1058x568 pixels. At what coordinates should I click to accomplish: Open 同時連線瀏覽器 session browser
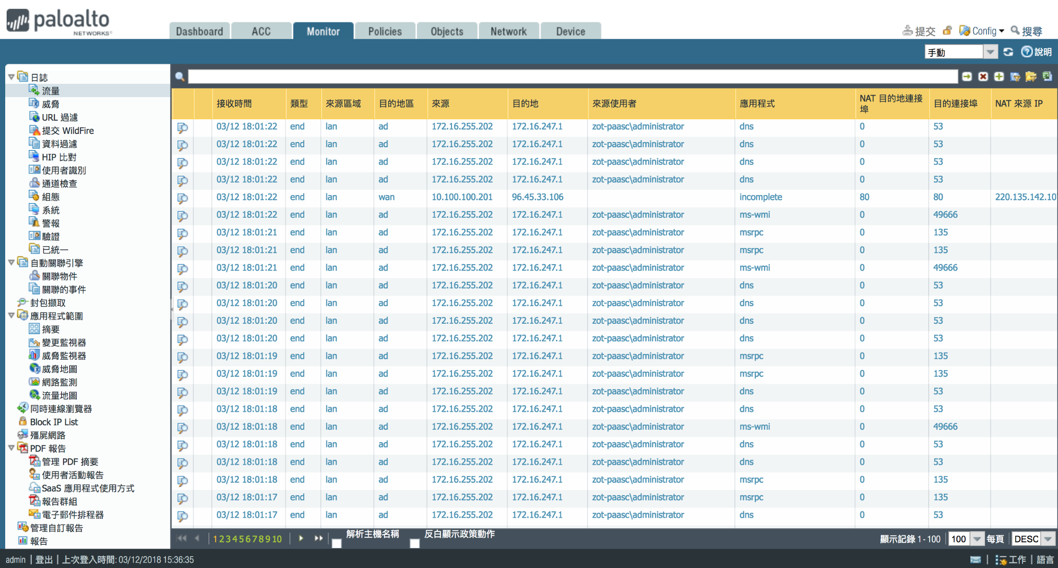pos(61,408)
